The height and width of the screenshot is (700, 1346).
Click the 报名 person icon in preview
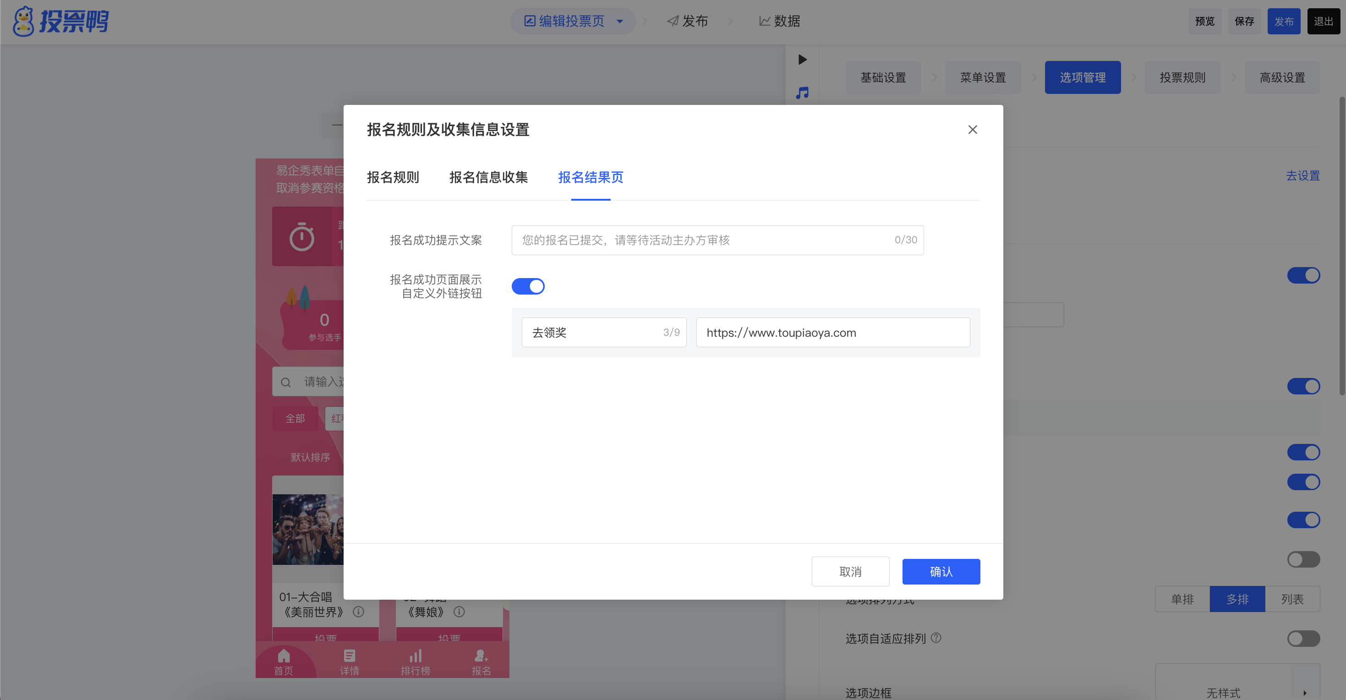pos(481,656)
